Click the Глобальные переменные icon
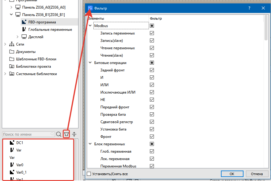 (24, 30)
